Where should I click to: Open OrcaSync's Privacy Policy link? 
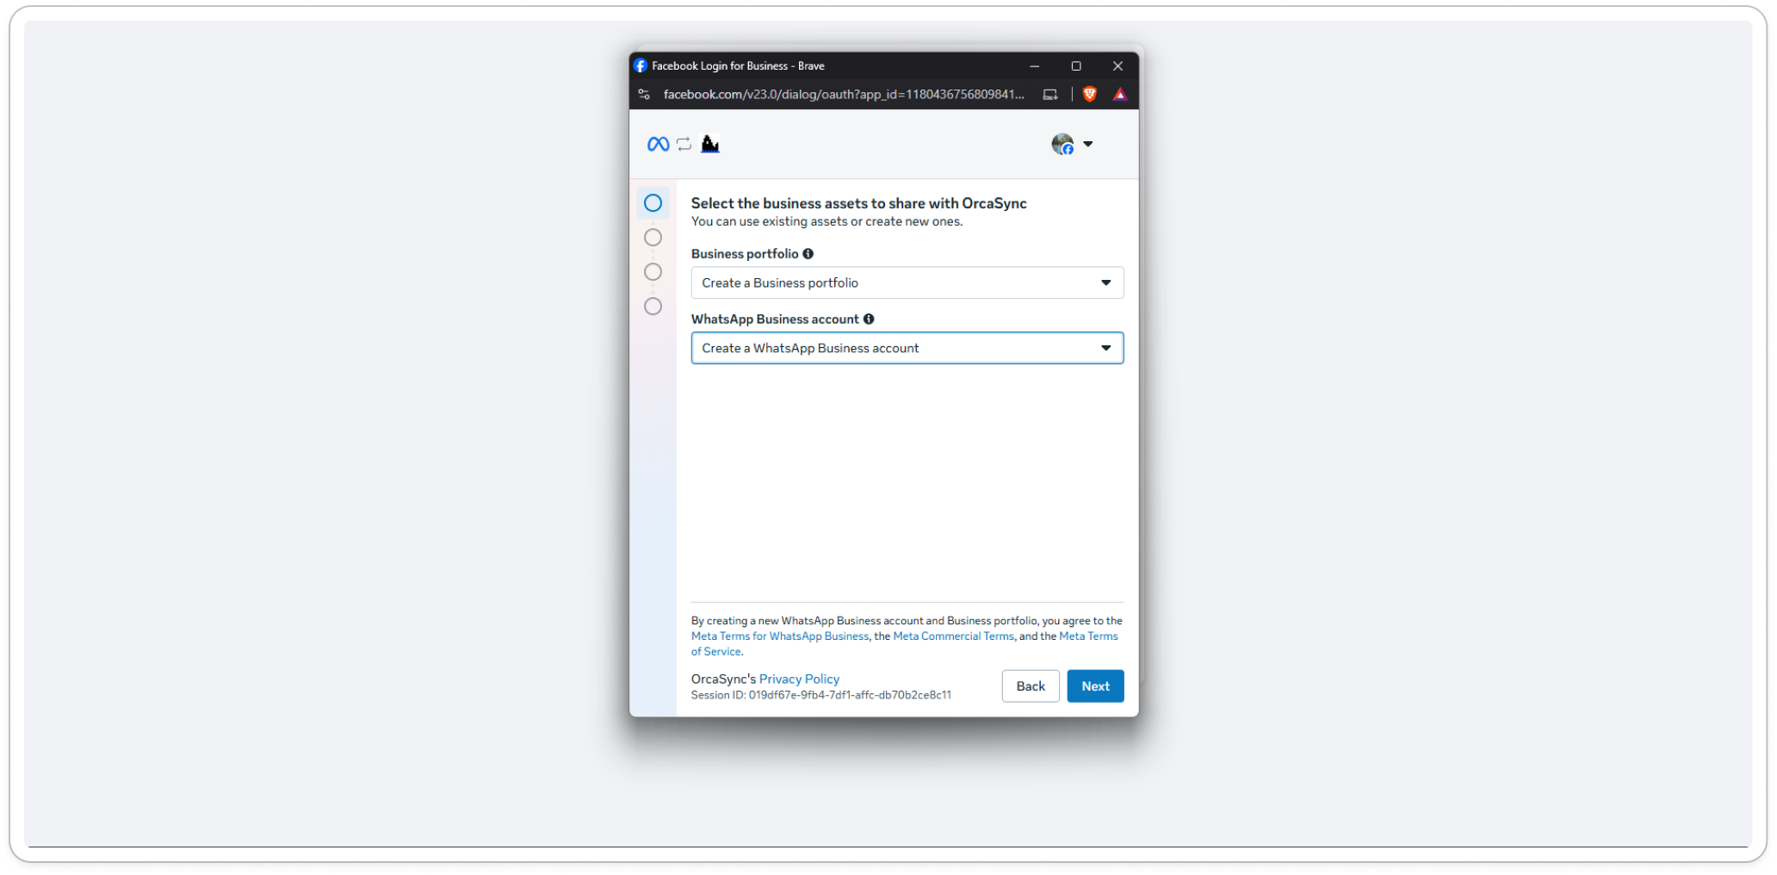click(x=799, y=679)
